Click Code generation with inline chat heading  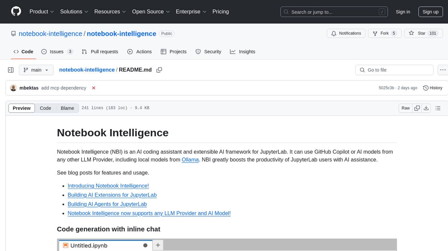pyautogui.click(x=109, y=229)
